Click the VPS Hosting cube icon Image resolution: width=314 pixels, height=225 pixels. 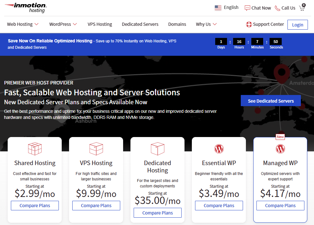point(96,149)
